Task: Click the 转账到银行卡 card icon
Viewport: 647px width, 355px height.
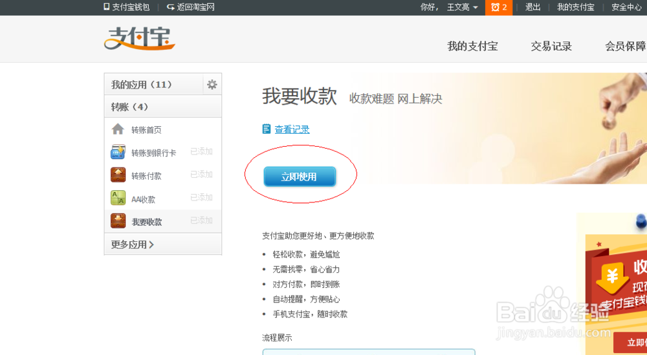Action: click(x=118, y=152)
